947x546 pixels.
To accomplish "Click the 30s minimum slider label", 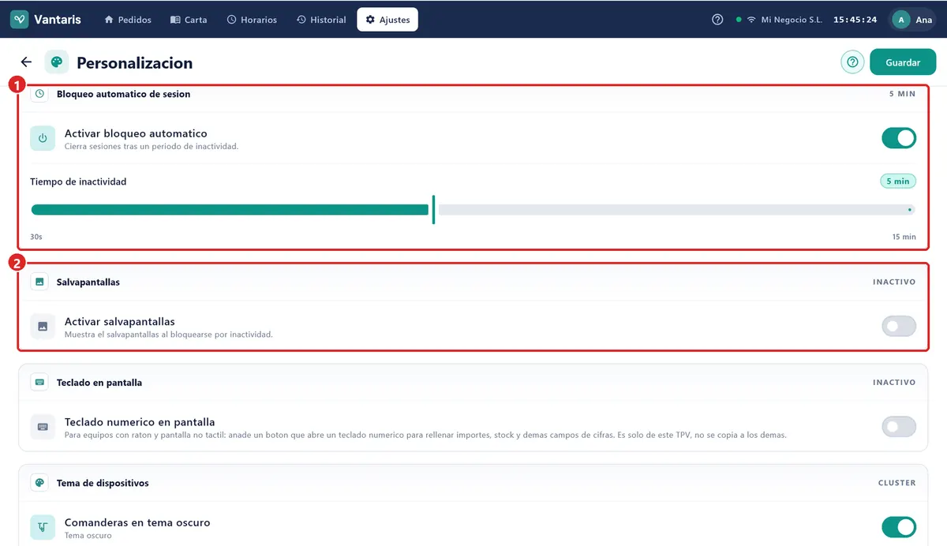I will point(36,237).
